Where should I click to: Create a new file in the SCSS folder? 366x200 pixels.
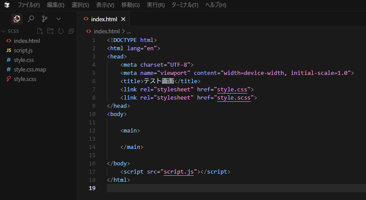pos(40,31)
